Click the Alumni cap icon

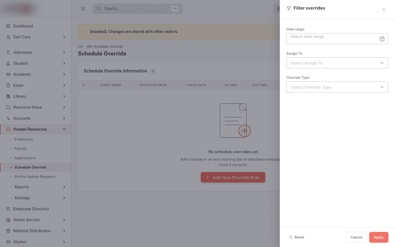click(x=8, y=242)
